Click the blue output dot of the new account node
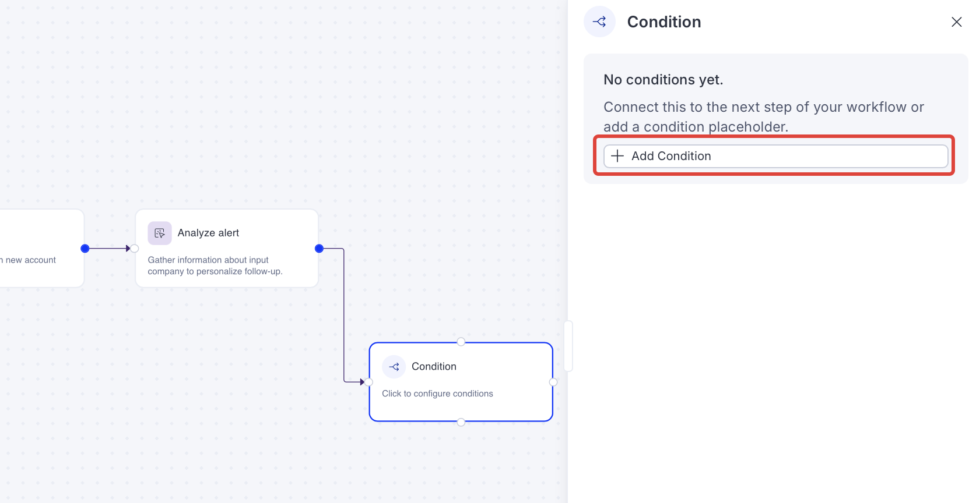976x503 pixels. pos(85,248)
